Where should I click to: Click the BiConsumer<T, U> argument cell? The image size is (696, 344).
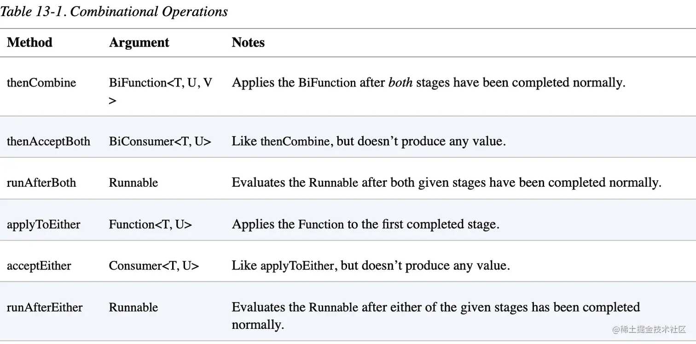160,141
